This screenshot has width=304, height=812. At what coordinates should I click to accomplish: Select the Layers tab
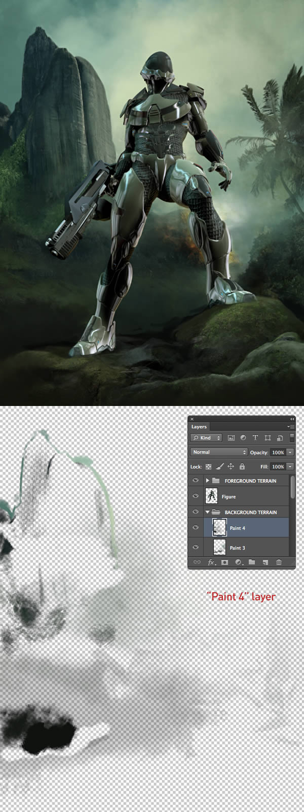[199, 427]
